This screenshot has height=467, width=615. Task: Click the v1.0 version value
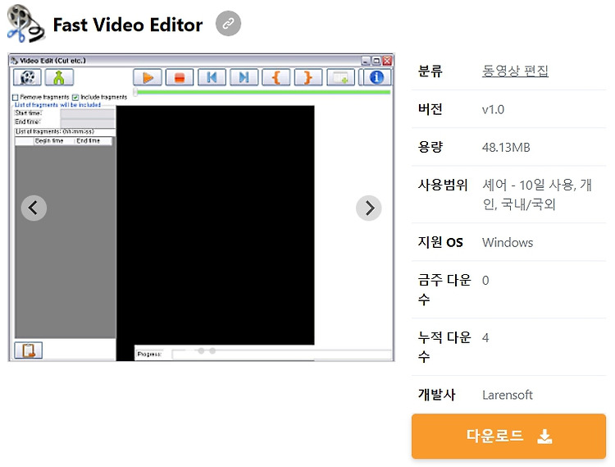coord(493,109)
